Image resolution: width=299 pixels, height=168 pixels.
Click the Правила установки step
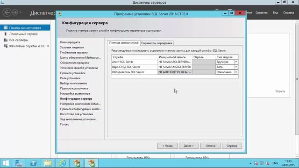(73, 73)
